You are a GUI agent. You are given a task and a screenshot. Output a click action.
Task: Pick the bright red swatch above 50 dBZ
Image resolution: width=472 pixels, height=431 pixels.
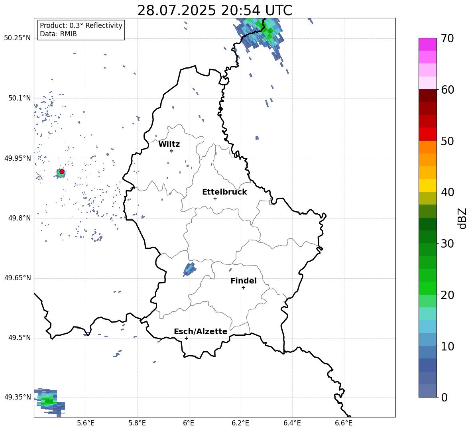tap(427, 134)
